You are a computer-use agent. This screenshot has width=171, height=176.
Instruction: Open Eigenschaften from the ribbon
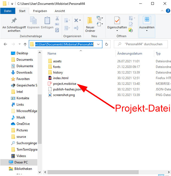coord(117,21)
